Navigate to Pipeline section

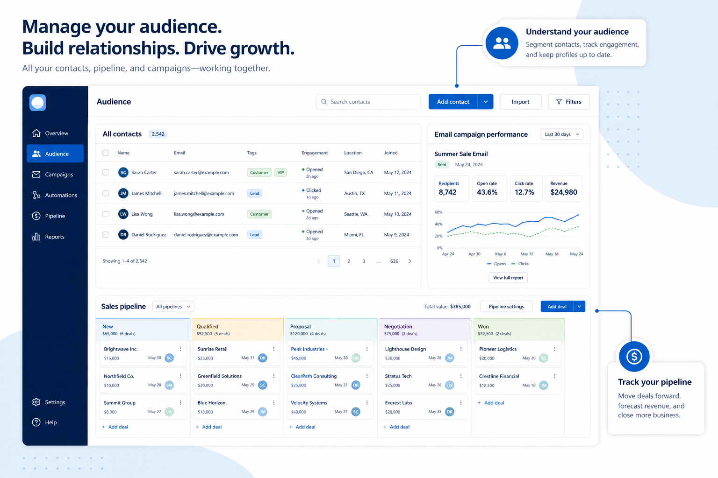pyautogui.click(x=55, y=216)
